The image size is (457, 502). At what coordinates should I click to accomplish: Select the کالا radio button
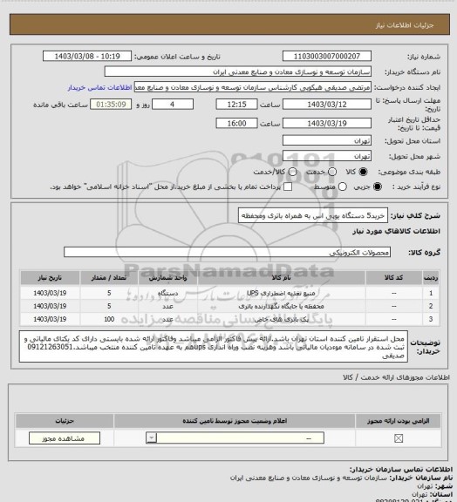(x=363, y=172)
